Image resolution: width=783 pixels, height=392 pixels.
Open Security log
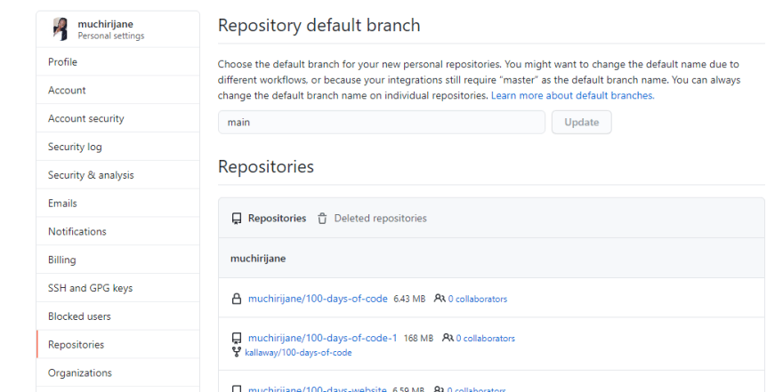click(117, 147)
